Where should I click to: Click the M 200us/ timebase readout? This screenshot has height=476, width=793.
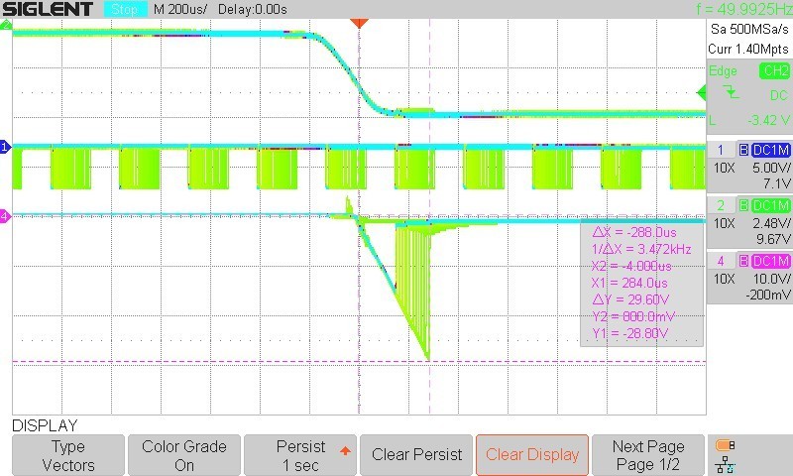coord(178,9)
